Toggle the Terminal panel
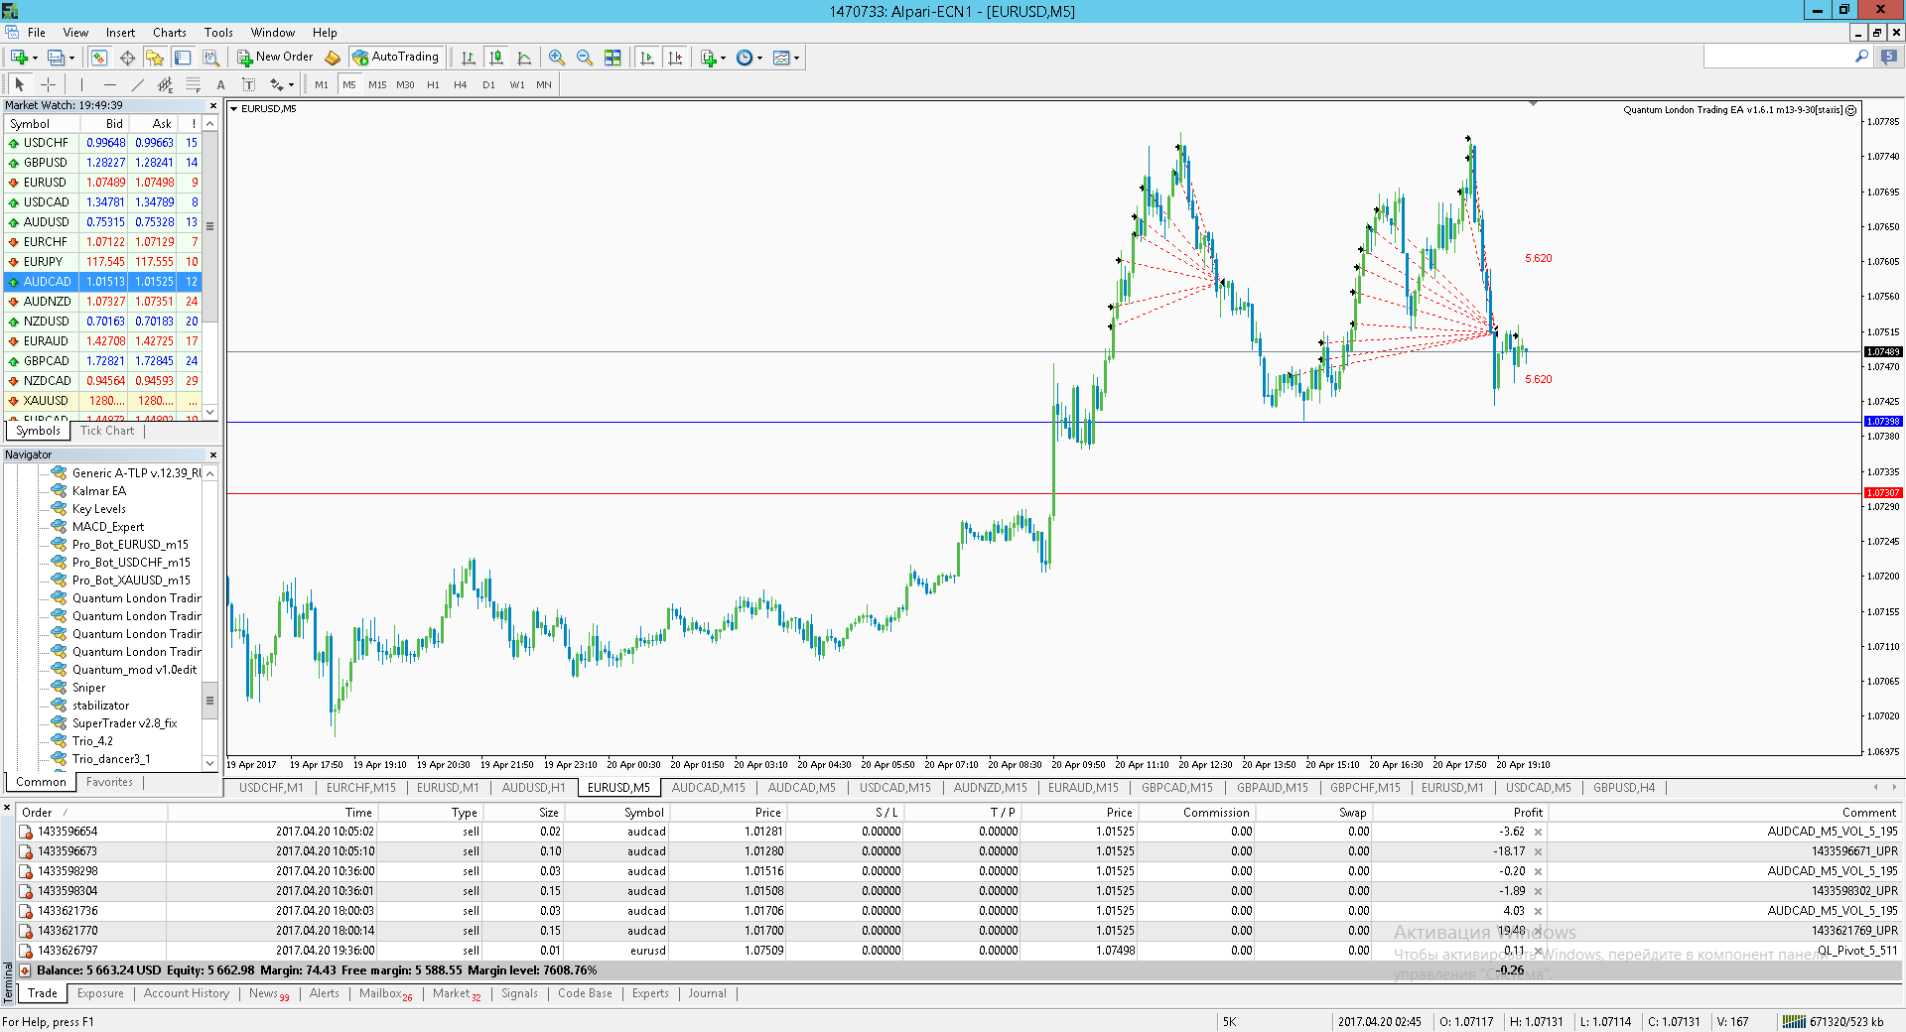The height and width of the screenshot is (1032, 1906). tap(183, 58)
